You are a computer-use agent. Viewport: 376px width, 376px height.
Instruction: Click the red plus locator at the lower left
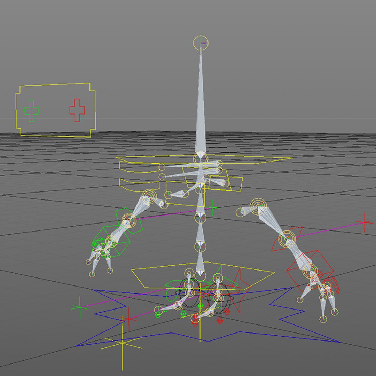[x=129, y=319]
